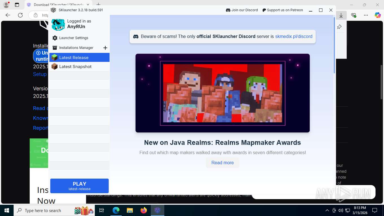Open Support us on Patreon link

coord(283,10)
